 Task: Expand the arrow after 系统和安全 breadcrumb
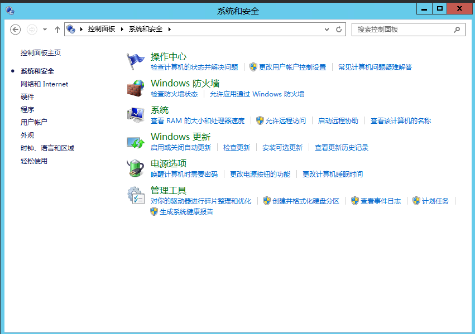(x=169, y=29)
